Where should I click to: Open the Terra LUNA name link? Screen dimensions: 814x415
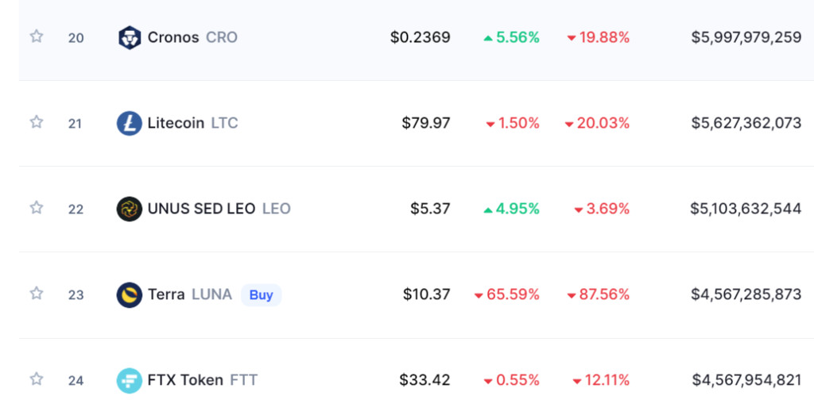pyautogui.click(x=189, y=294)
